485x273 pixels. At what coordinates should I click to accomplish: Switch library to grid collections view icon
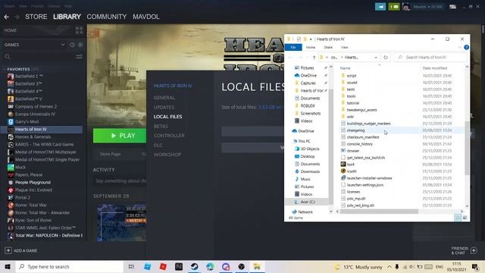coord(79,30)
